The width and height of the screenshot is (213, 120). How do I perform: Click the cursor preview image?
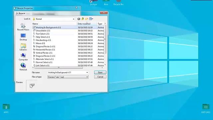[32, 86]
